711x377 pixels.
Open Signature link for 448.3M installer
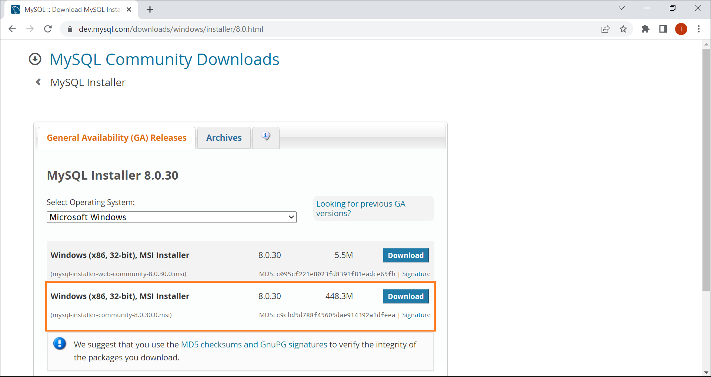coord(416,315)
